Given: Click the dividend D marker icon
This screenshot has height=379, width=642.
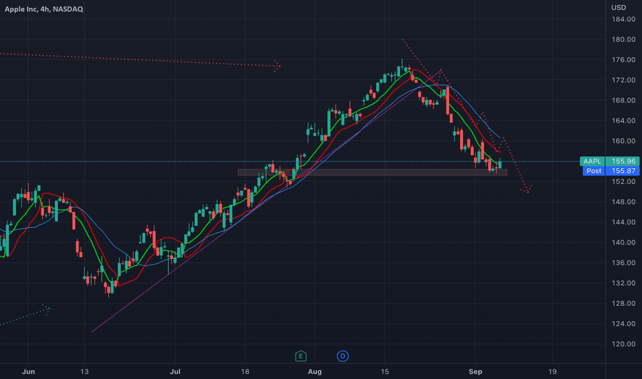Looking at the screenshot, I should pyautogui.click(x=343, y=356).
